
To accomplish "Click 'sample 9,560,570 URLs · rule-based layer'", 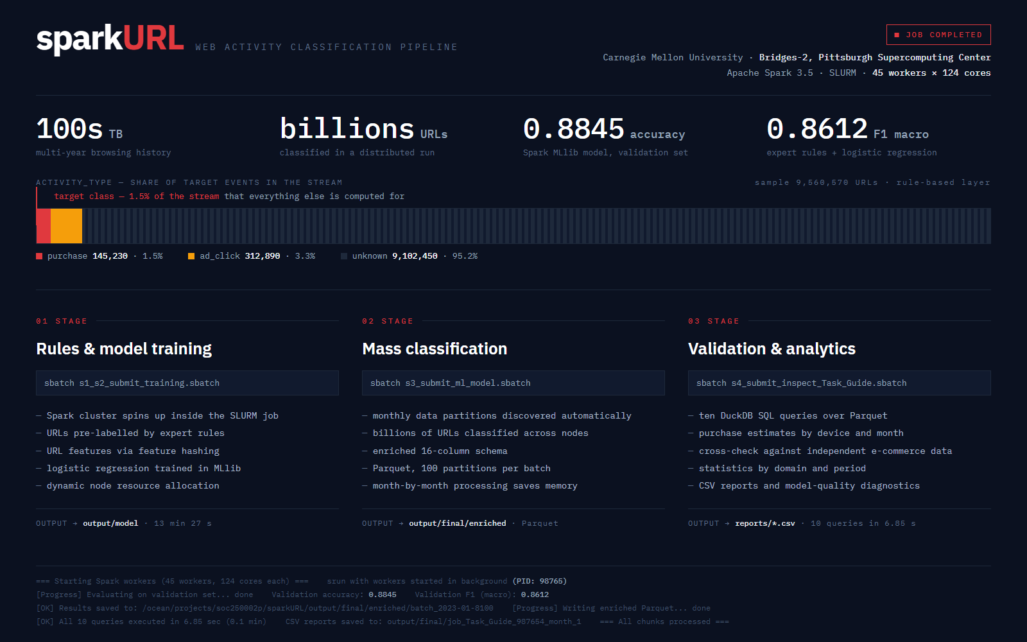I will [872, 183].
